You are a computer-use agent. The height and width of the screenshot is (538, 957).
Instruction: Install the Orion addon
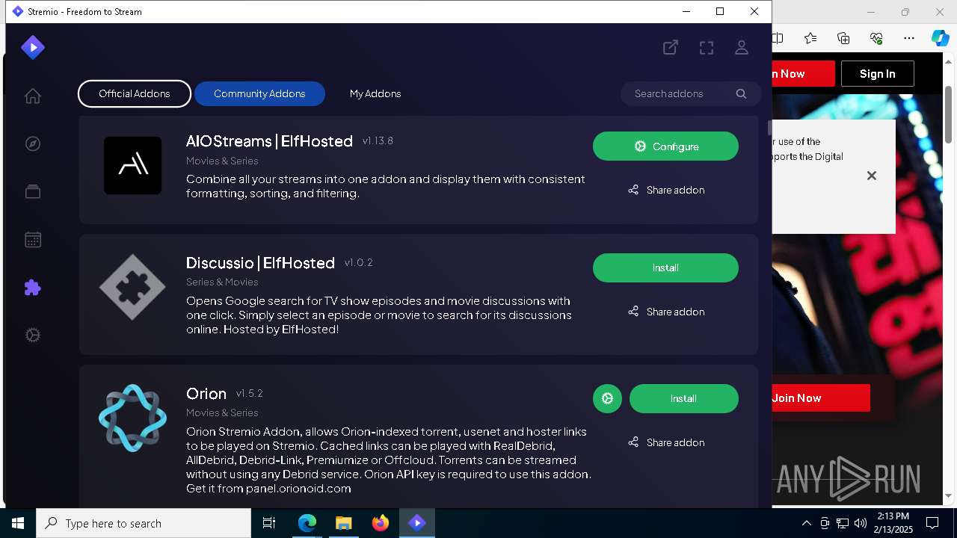[x=684, y=398]
